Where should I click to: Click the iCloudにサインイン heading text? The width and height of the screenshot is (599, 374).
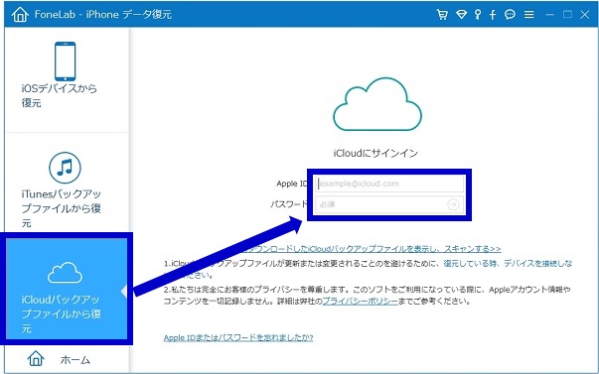[375, 153]
